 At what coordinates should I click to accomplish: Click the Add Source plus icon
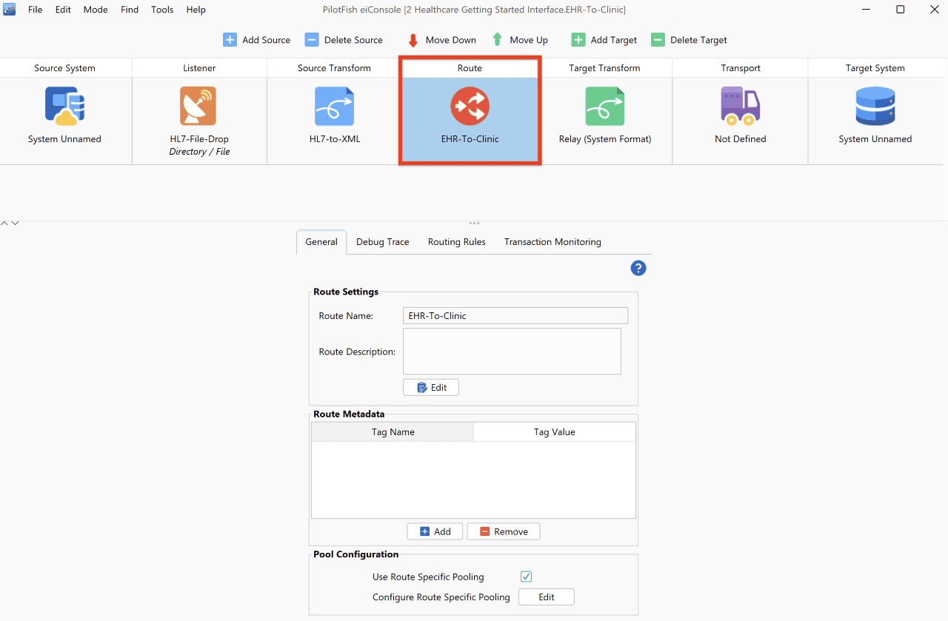click(230, 40)
